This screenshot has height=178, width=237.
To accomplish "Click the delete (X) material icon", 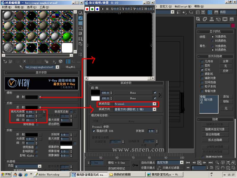I will [x=25, y=61].
